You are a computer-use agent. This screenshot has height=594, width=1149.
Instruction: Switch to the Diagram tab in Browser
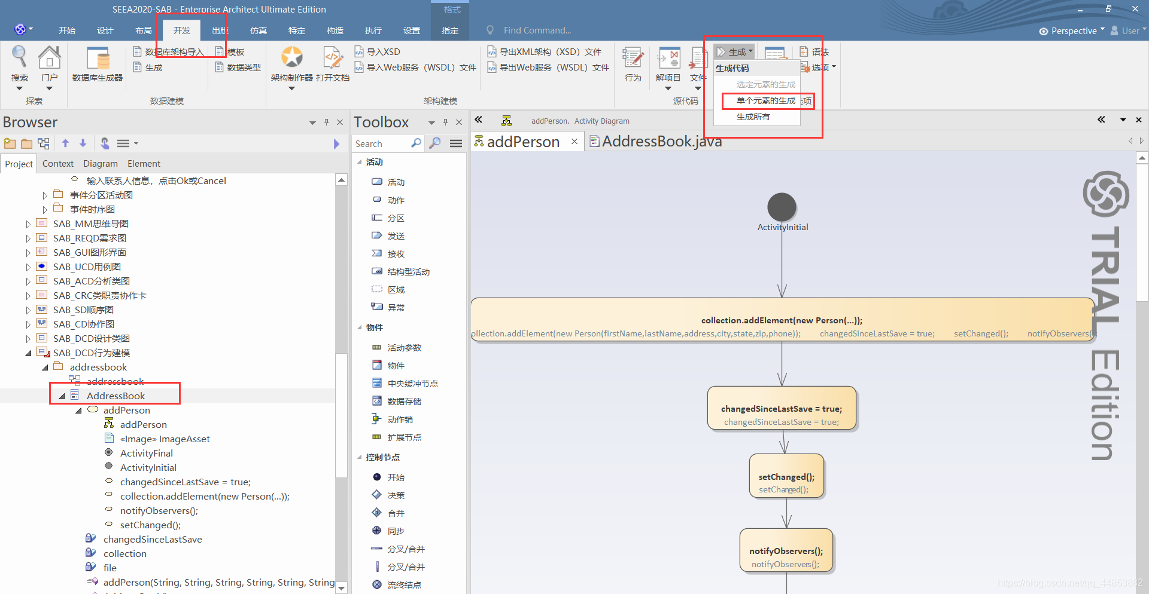[101, 164]
